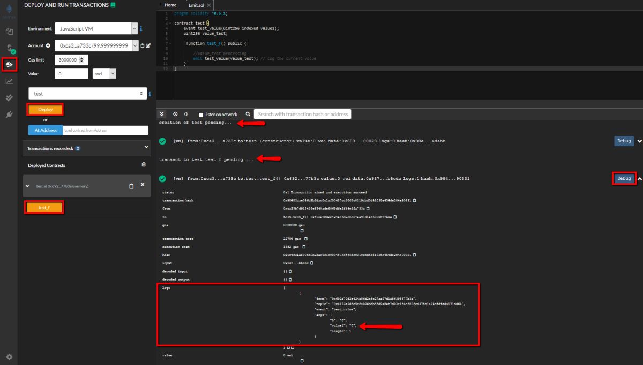Remove the deployed test contract instance

coord(143,185)
